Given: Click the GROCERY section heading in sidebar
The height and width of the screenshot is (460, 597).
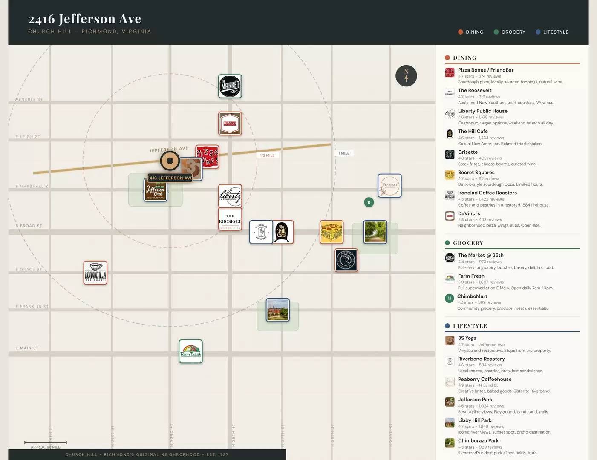Looking at the screenshot, I should (x=468, y=243).
